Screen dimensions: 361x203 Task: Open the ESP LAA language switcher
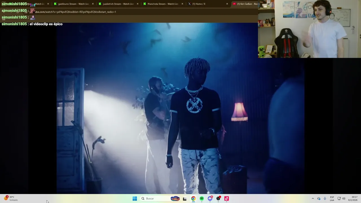[x=332, y=198]
